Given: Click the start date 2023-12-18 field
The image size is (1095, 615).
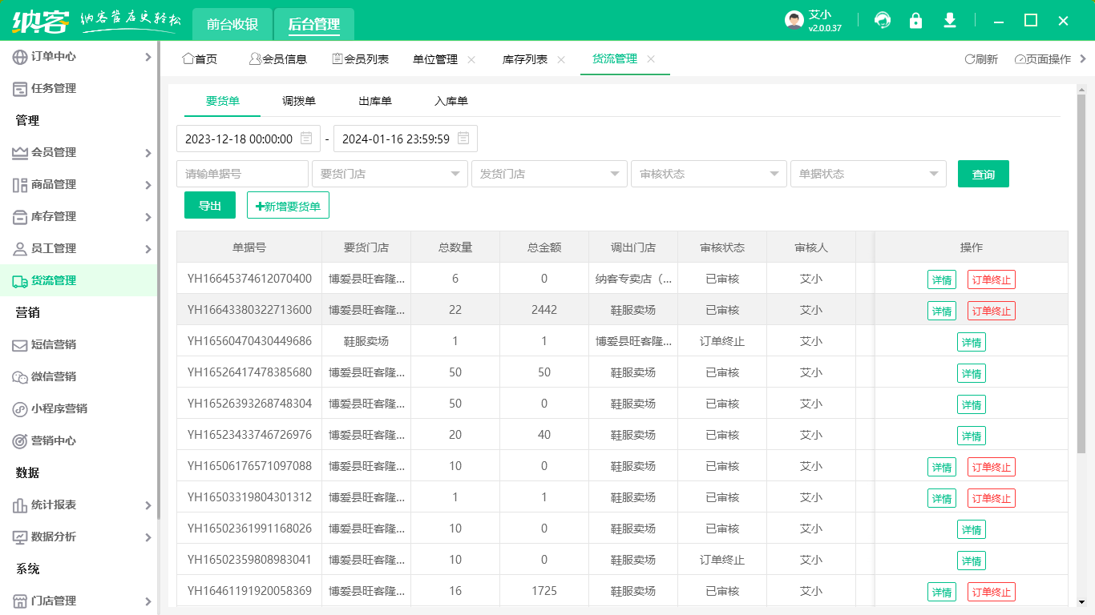Looking at the screenshot, I should (248, 139).
